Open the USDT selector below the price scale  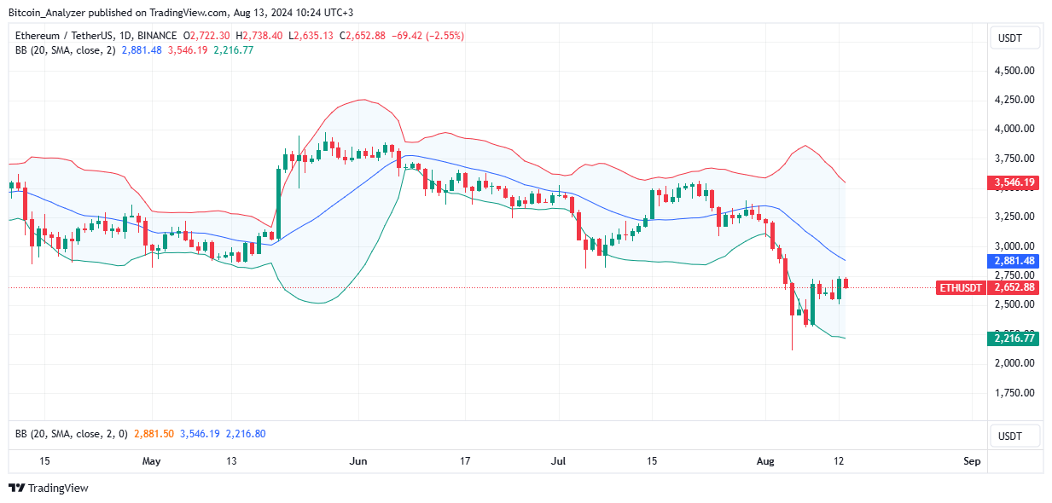click(x=1014, y=436)
